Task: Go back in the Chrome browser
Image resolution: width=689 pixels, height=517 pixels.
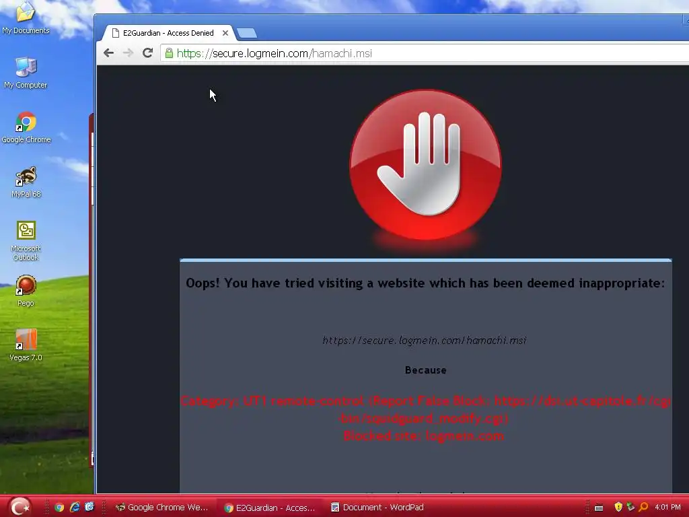Action: (x=108, y=53)
